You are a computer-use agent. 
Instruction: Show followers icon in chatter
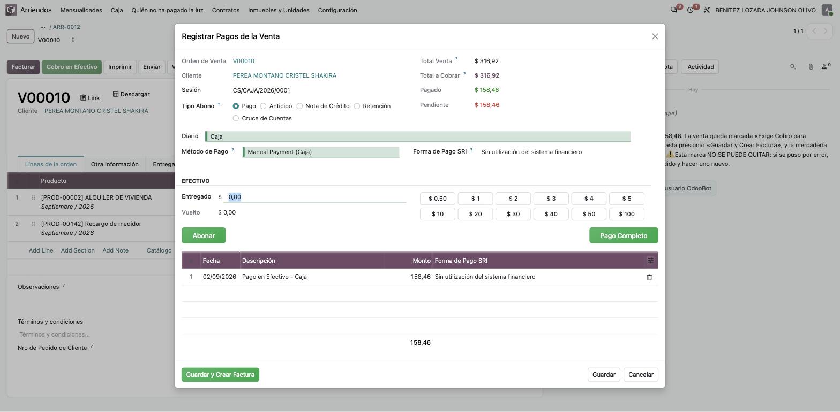(x=826, y=67)
